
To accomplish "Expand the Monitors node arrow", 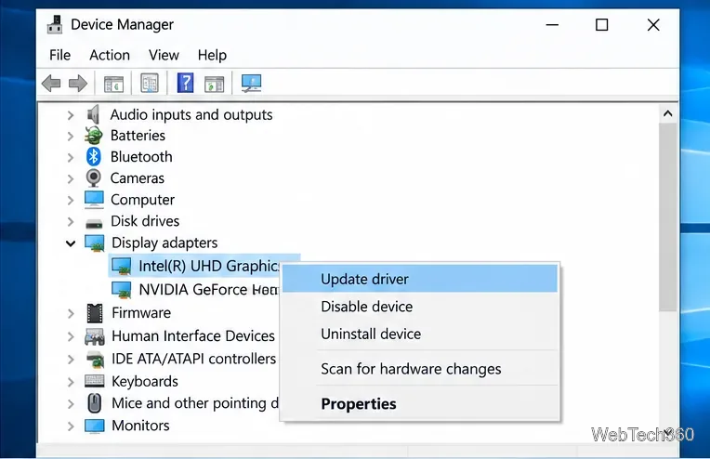I will (x=71, y=426).
